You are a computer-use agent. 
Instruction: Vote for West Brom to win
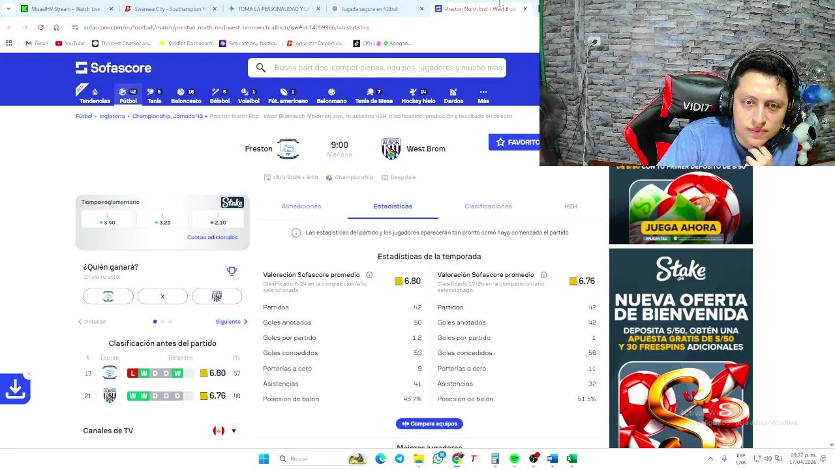(x=217, y=296)
